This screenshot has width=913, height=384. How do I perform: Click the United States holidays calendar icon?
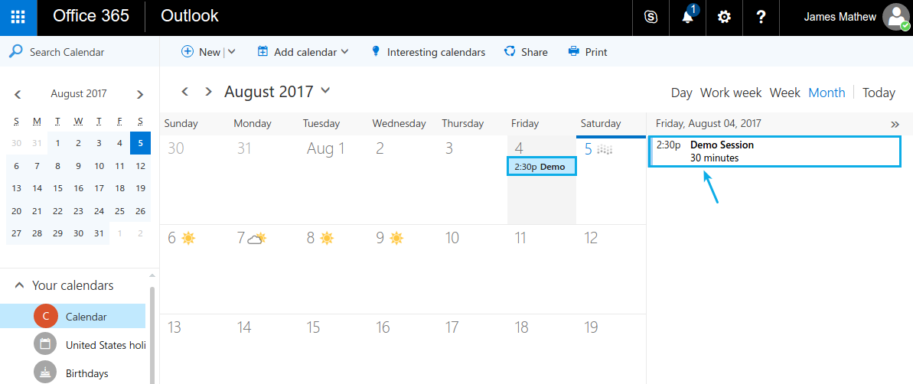(45, 345)
